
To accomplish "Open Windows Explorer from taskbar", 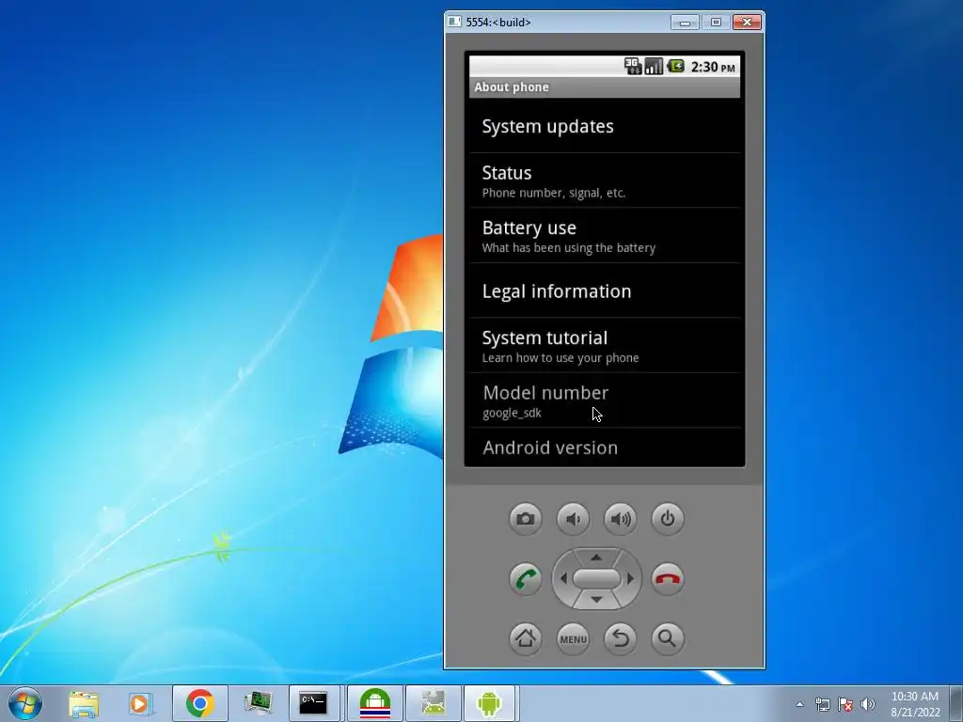I will coord(84,703).
